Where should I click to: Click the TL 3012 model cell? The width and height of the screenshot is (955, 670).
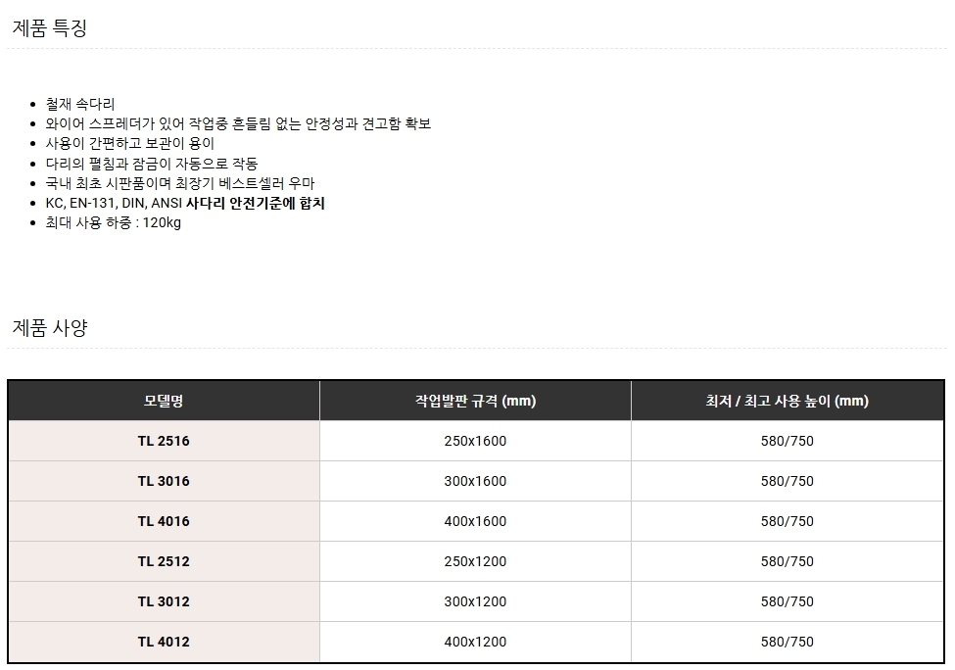pyautogui.click(x=164, y=601)
